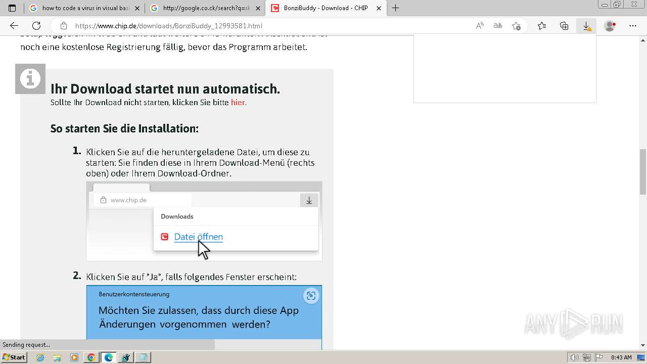Close the google.co.ck search tab
Screen dimensions: 647x364
pyautogui.click(x=258, y=8)
